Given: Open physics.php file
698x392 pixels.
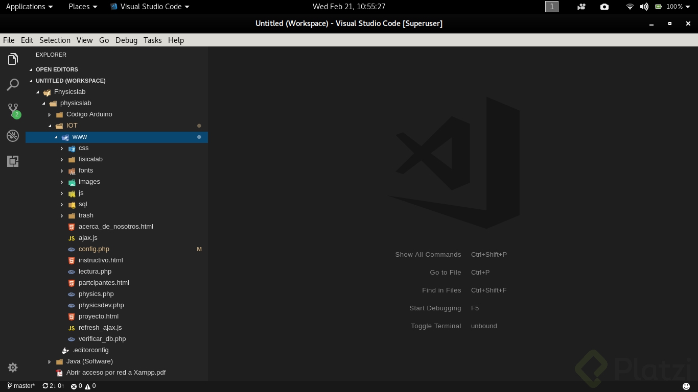Looking at the screenshot, I should tap(117, 294).
